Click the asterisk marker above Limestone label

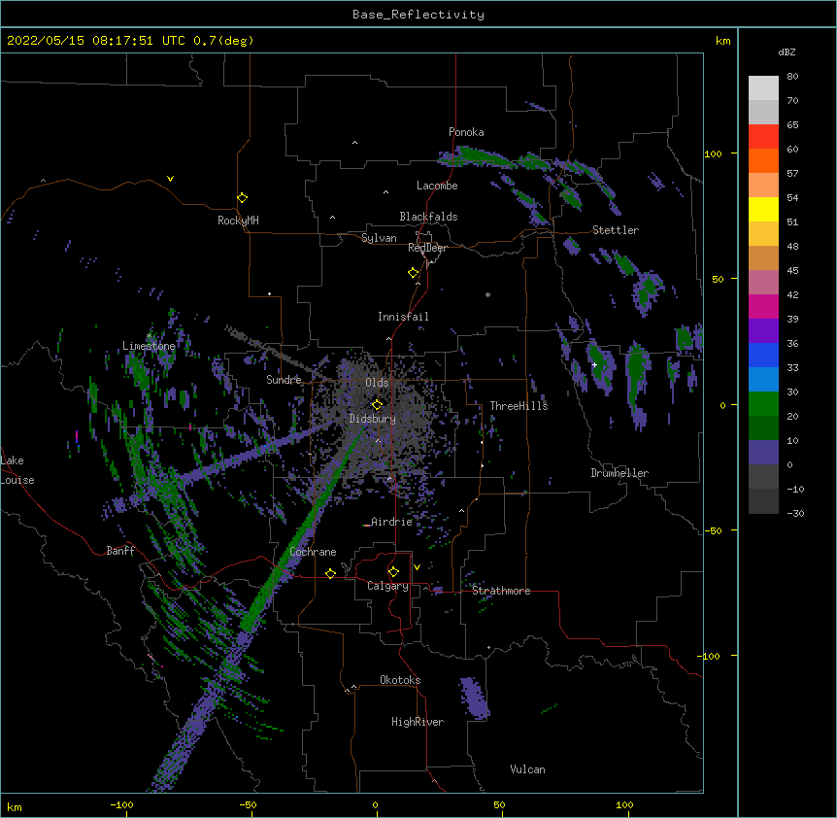point(149,336)
